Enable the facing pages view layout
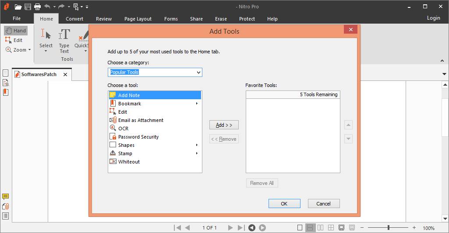The width and height of the screenshot is (449, 233). click(321, 228)
